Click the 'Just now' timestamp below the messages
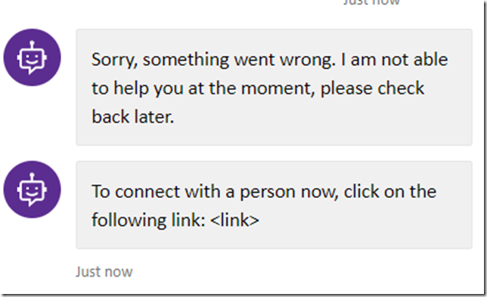This screenshot has width=487, height=297. pos(104,271)
